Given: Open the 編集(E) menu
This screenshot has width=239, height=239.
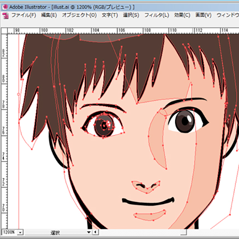Looking at the screenshot, I should (x=49, y=15).
